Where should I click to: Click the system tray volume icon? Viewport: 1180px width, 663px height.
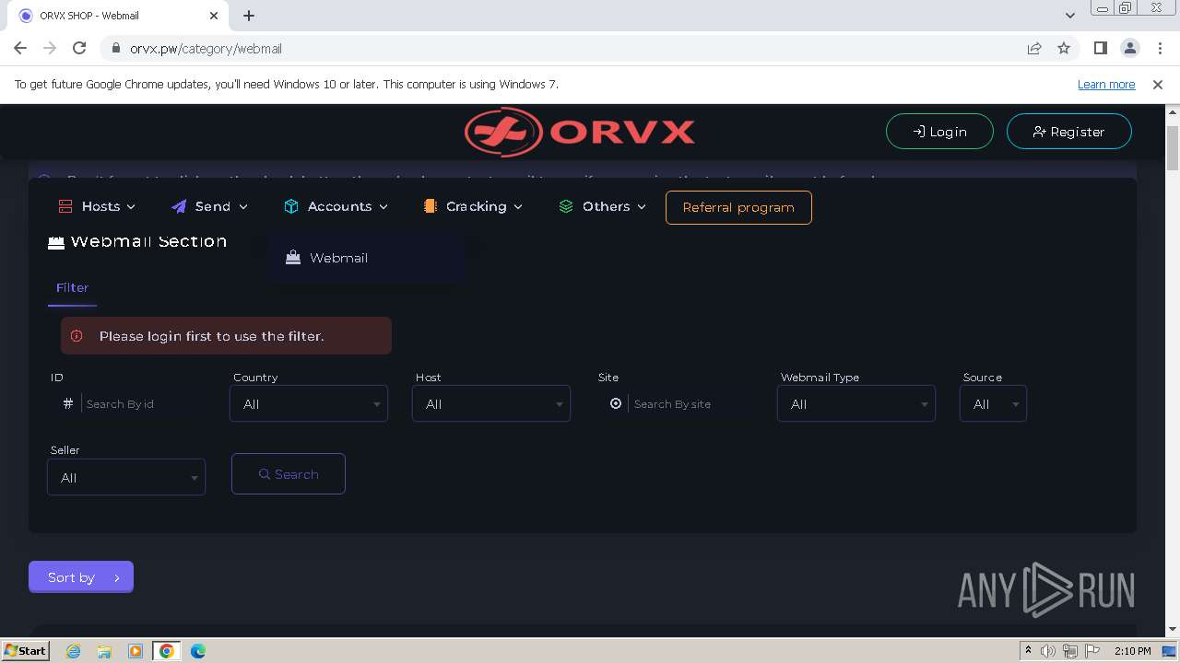(x=1048, y=651)
